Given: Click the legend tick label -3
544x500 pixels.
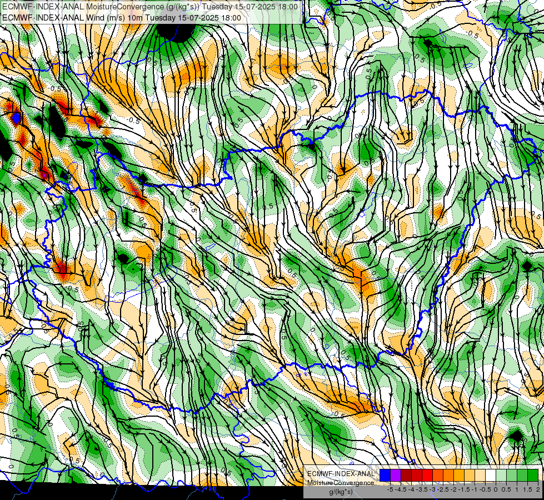Looking at the screenshot, I should click(433, 489).
